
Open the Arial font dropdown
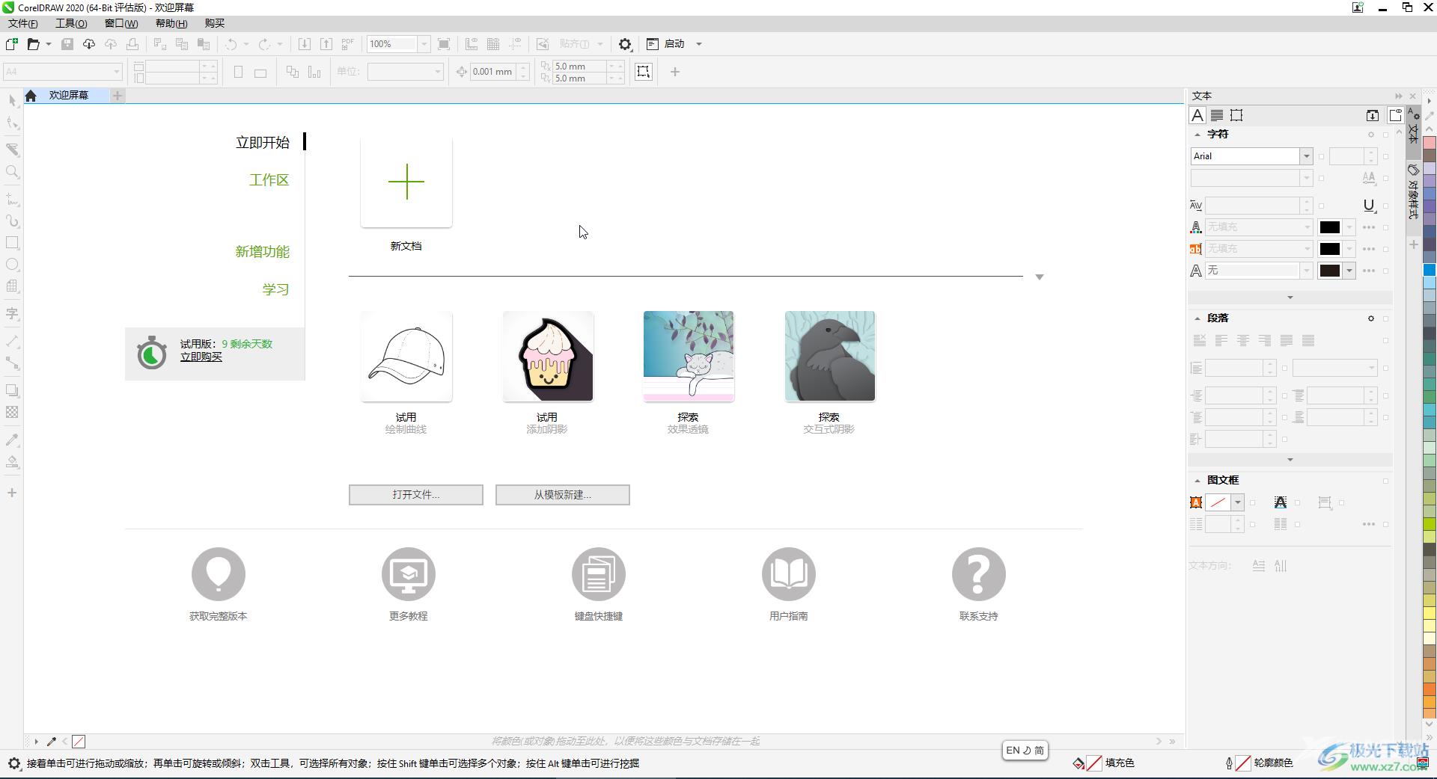[x=1306, y=156]
